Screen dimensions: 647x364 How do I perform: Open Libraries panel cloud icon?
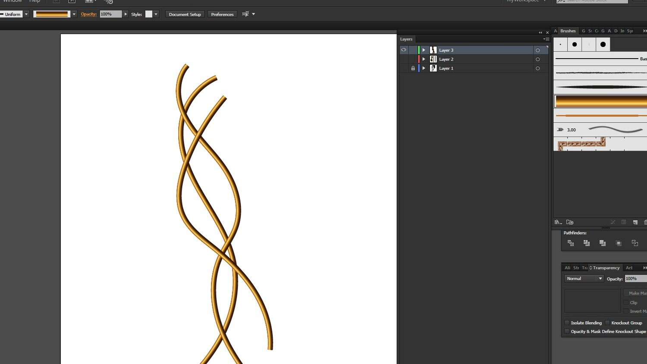pos(570,222)
